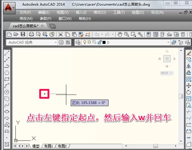Click the horizontal scrollbar thumb

pos(155,146)
